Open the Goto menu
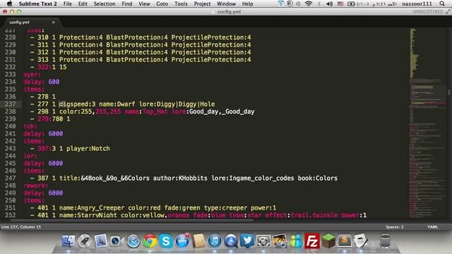Image resolution: width=452 pixels, height=254 pixels. click(162, 4)
